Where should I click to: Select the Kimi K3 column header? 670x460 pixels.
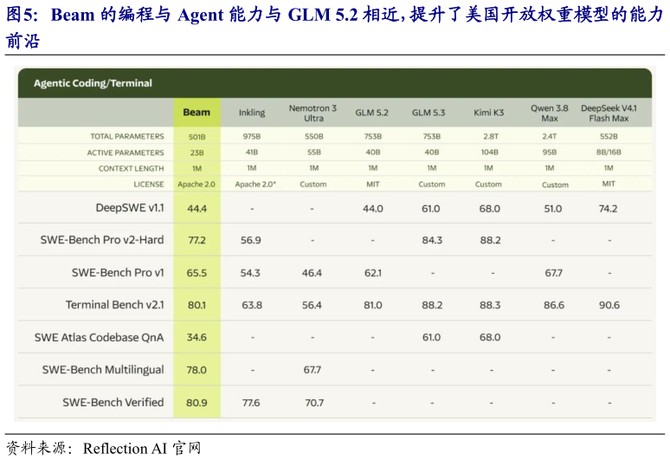click(x=489, y=113)
